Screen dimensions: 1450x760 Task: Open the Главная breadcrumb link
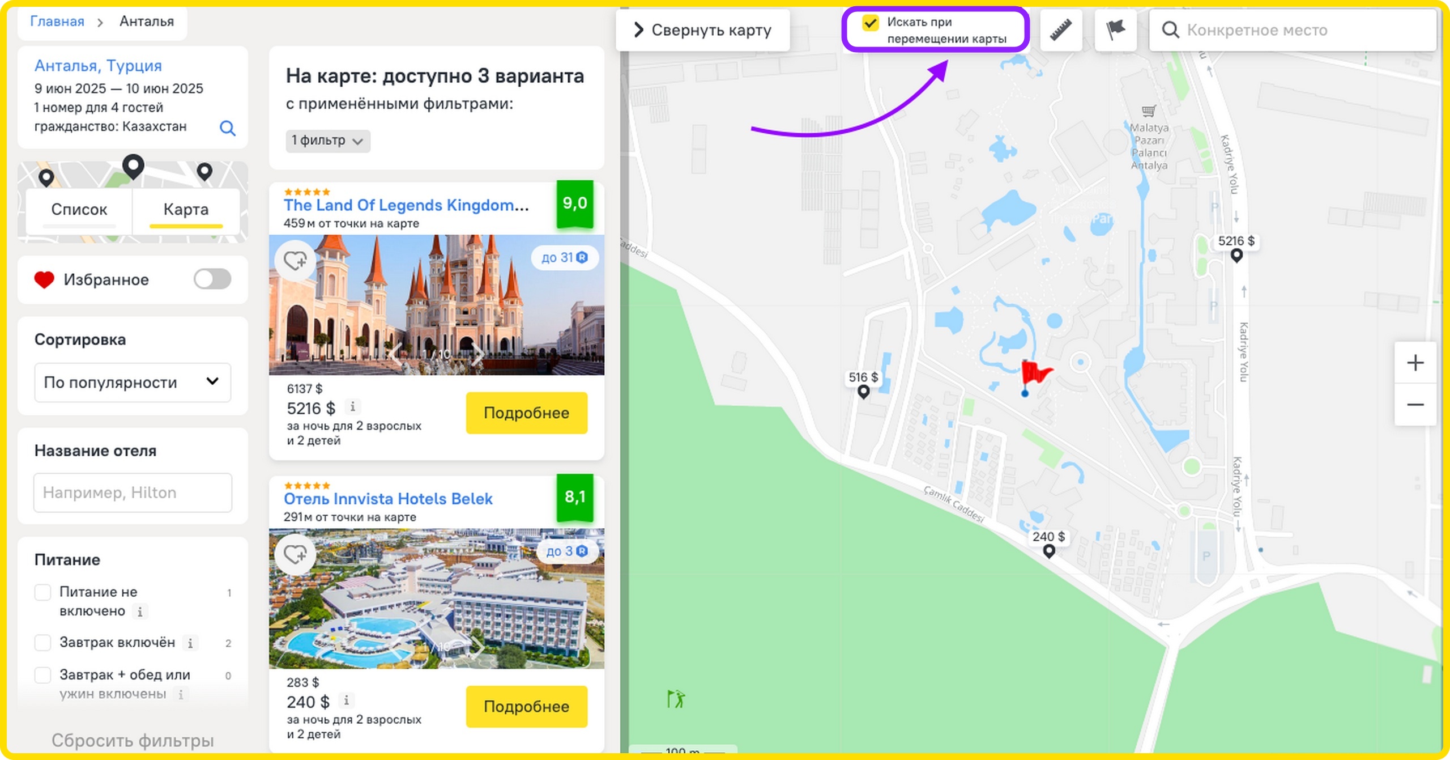(x=57, y=22)
